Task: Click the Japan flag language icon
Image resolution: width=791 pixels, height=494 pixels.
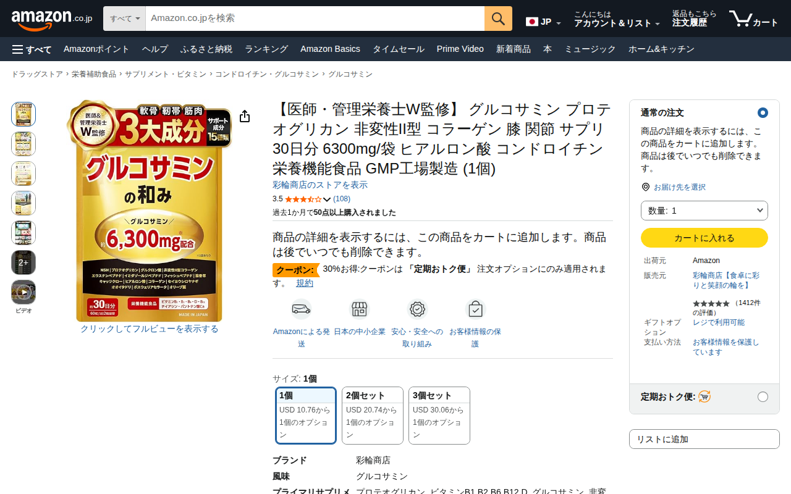Action: point(532,22)
